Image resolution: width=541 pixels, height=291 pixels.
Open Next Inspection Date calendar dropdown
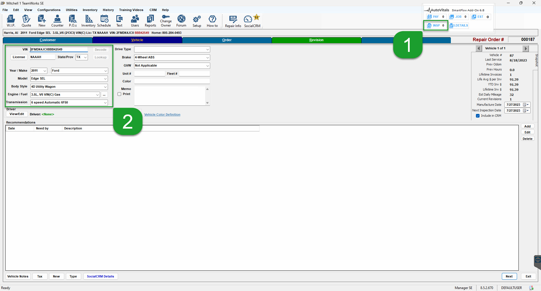coord(526,111)
